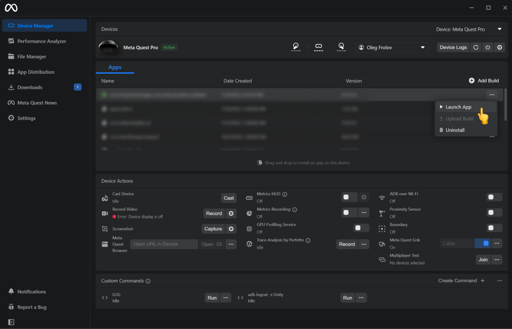Start casting the device
512x329 pixels.
click(229, 198)
